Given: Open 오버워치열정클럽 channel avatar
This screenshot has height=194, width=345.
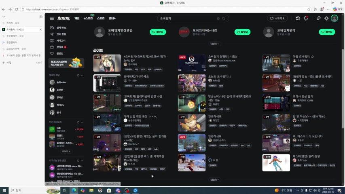Looking at the screenshot, I should pyautogui.click(x=99, y=32).
